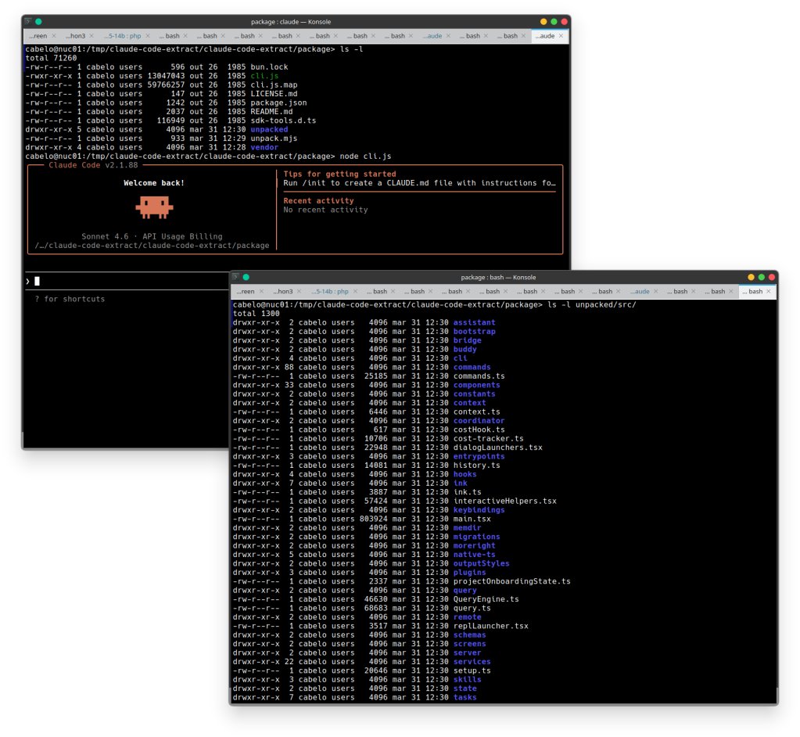Image resolution: width=800 pixels, height=737 pixels.
Task: Click the 'Sonnet 4.6 · API Usage Billing' line
Action: (152, 236)
